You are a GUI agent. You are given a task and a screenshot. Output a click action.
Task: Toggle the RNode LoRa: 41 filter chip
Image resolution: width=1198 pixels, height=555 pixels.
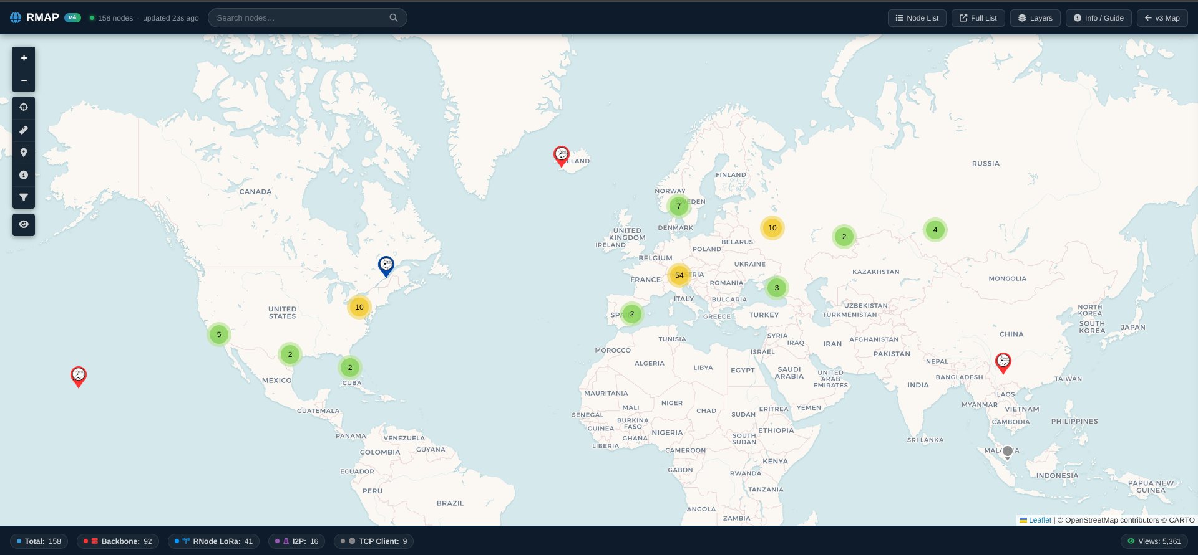click(213, 541)
